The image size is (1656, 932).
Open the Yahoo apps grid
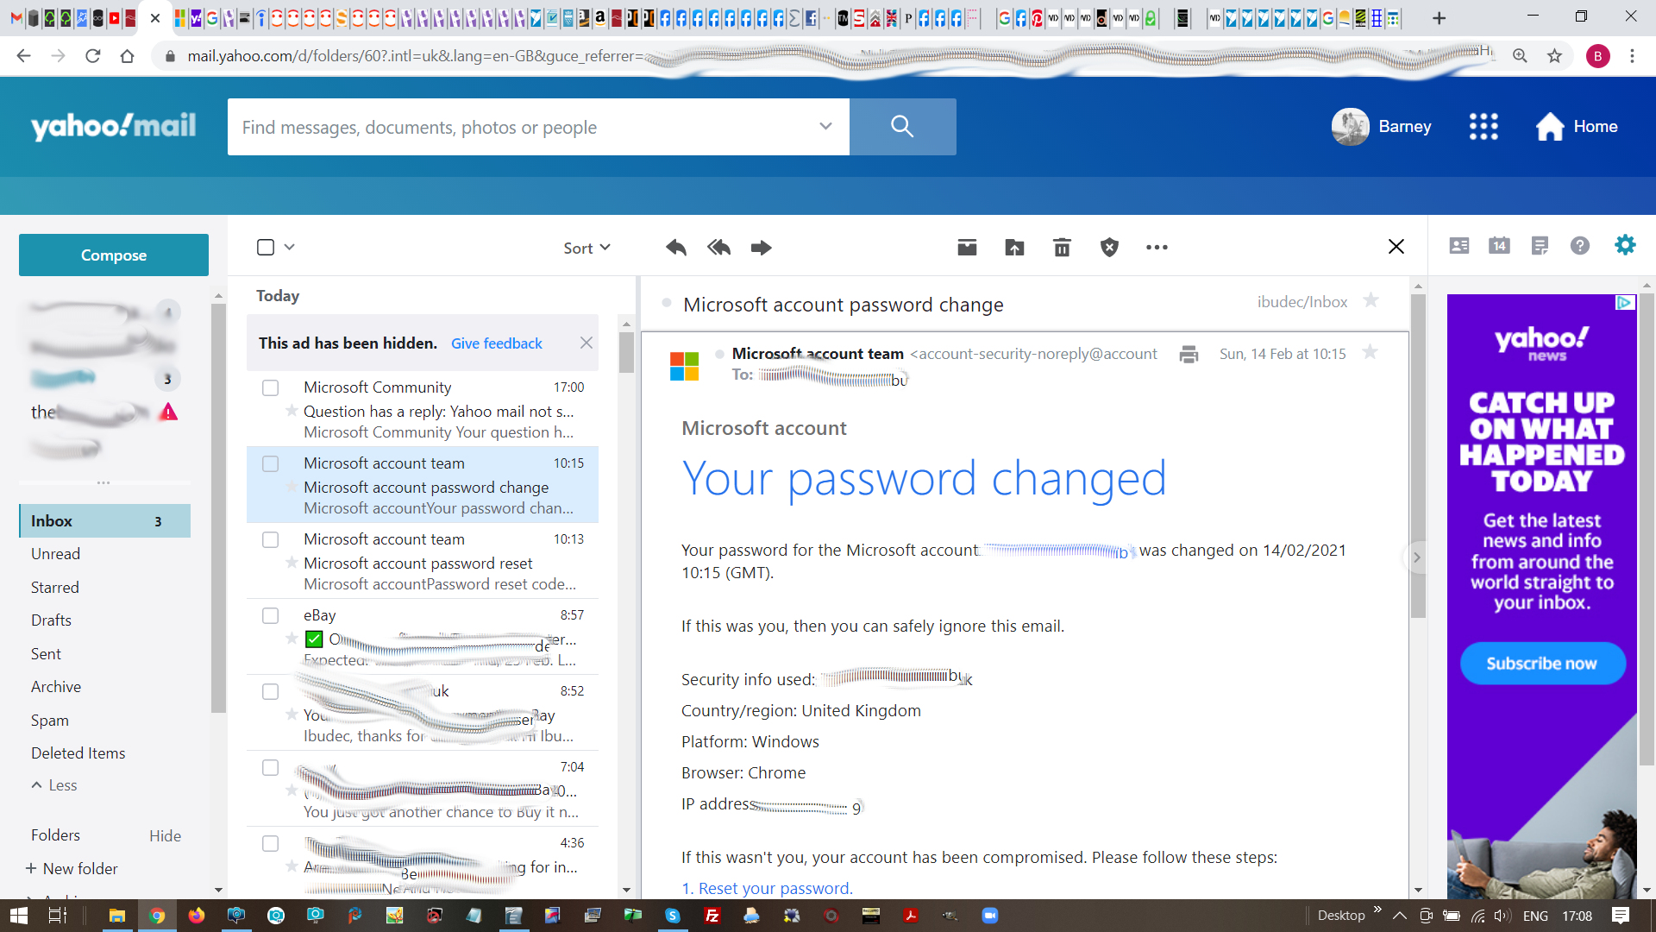point(1483,127)
